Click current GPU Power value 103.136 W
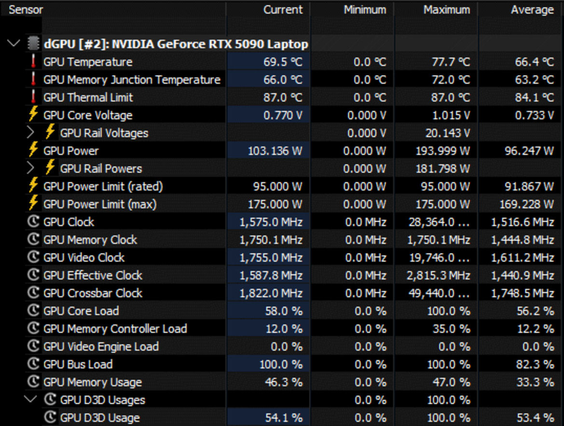This screenshot has width=564, height=426. pyautogui.click(x=275, y=151)
